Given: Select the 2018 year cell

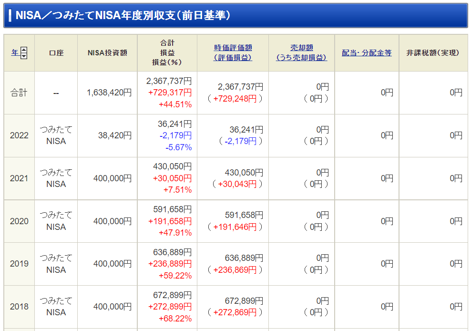Looking at the screenshot, I should [x=19, y=306].
